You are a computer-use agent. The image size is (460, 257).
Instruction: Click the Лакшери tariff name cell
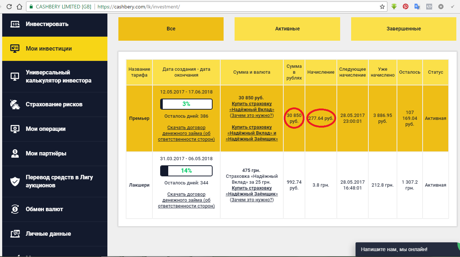[x=139, y=185]
